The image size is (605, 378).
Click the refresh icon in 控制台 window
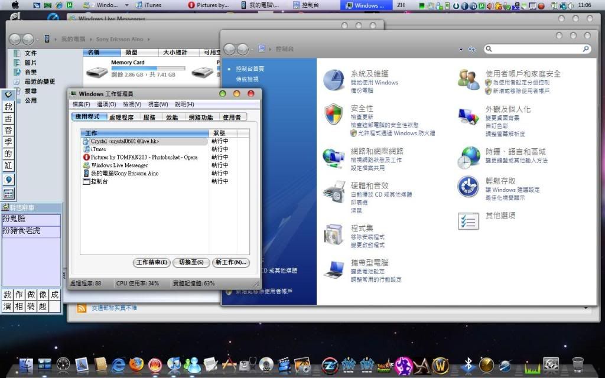pyautogui.click(x=471, y=49)
